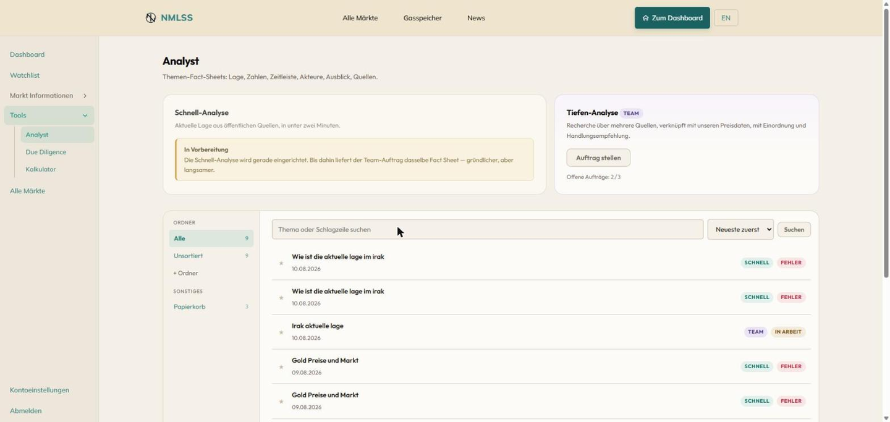
Task: Click the NMLSS logo icon
Action: (x=150, y=18)
